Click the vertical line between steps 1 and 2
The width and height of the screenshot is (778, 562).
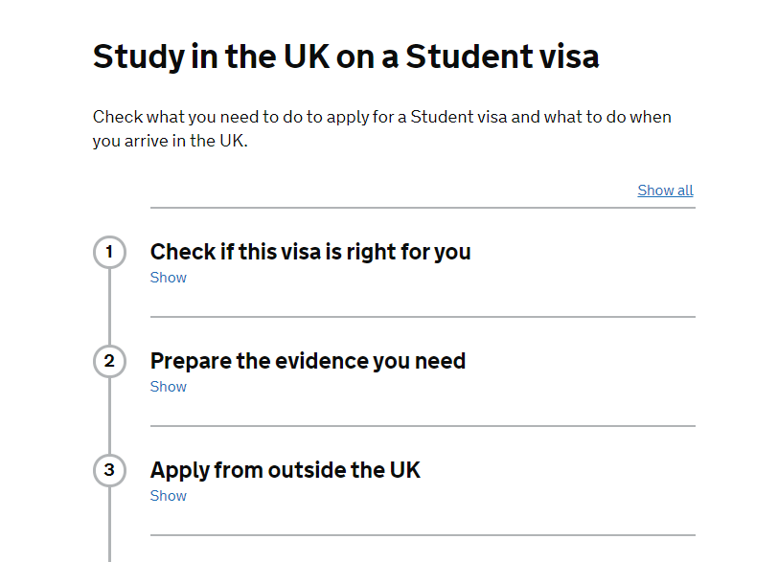pyautogui.click(x=109, y=306)
